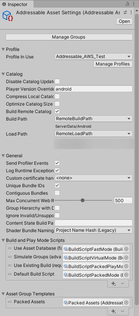
Task: Enable Contiguous Bundles checkbox
Action: 57,193
